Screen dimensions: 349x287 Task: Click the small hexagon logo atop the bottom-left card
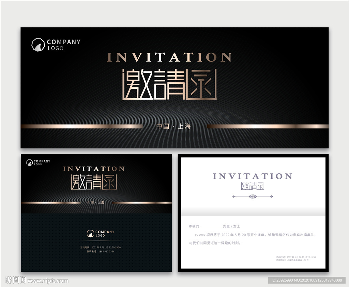coord(29,163)
